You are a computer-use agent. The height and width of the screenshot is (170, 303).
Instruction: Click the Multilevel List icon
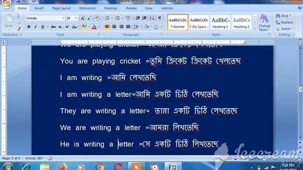[128, 18]
